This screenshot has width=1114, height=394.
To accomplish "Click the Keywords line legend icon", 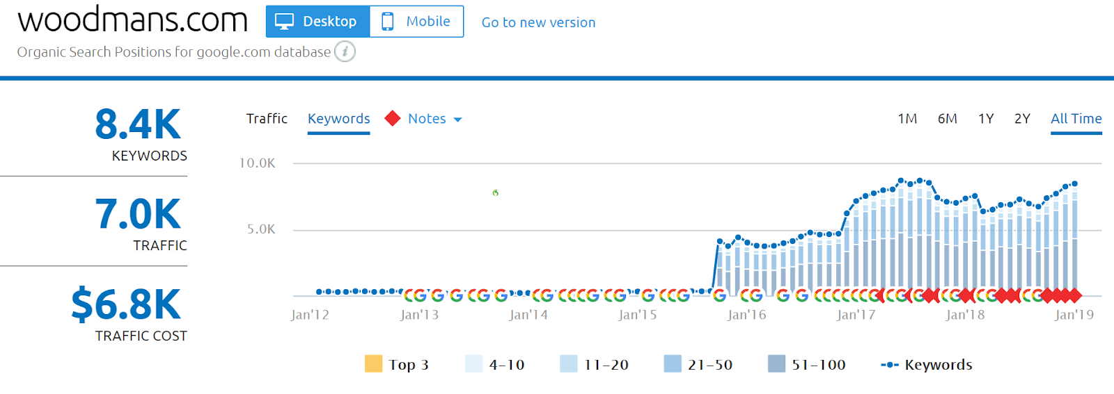I will [x=890, y=365].
